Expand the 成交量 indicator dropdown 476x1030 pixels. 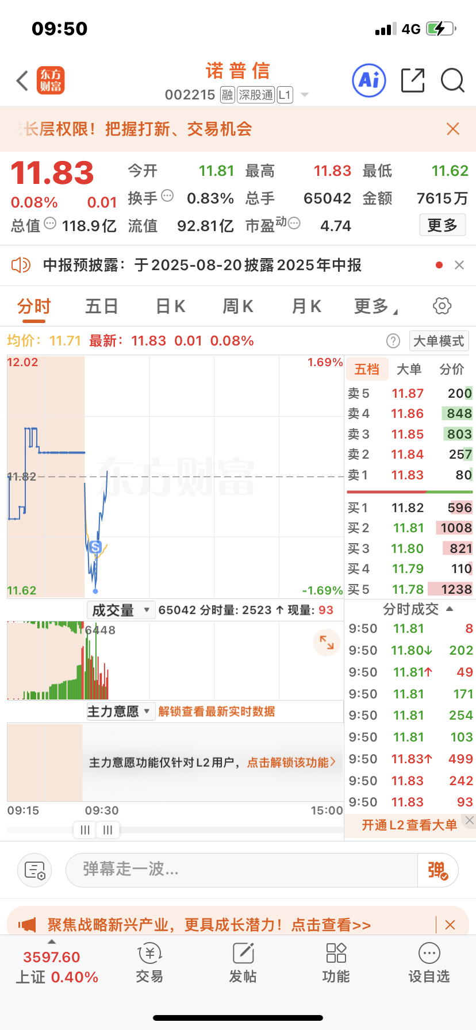[121, 610]
